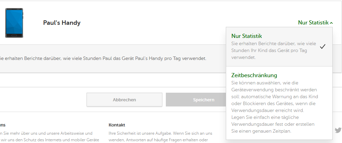This screenshot has height=143, width=342.
Task: Click the phone device image
Action: (x=14, y=23)
